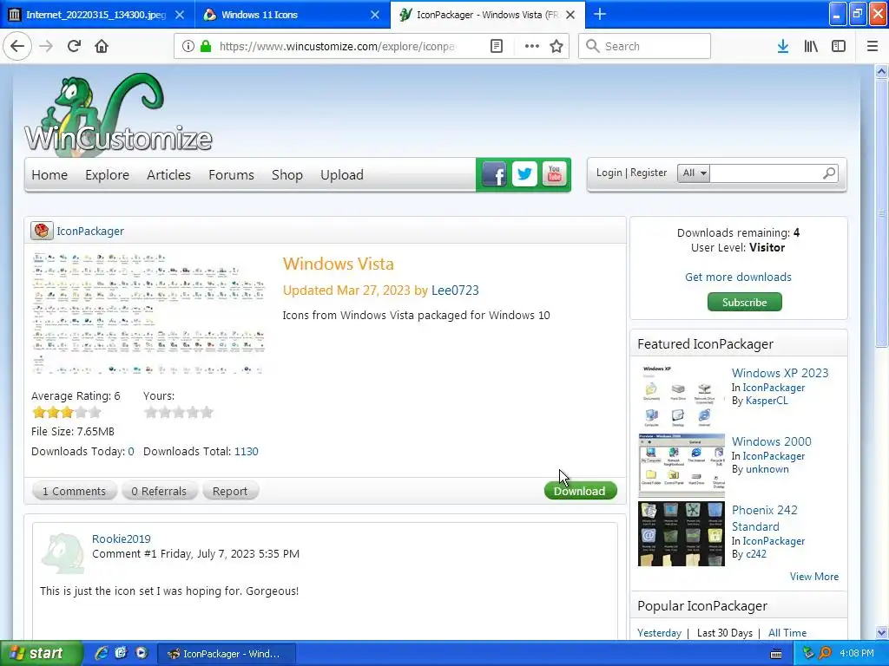Image resolution: width=889 pixels, height=666 pixels.
Task: Open Phoenix 242 Standard link
Action: (764, 518)
